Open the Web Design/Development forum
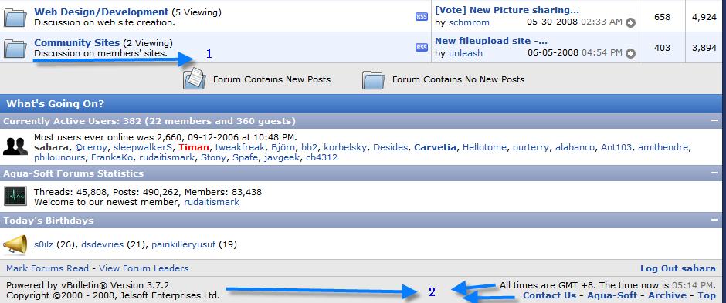The image size is (726, 303). coord(101,12)
